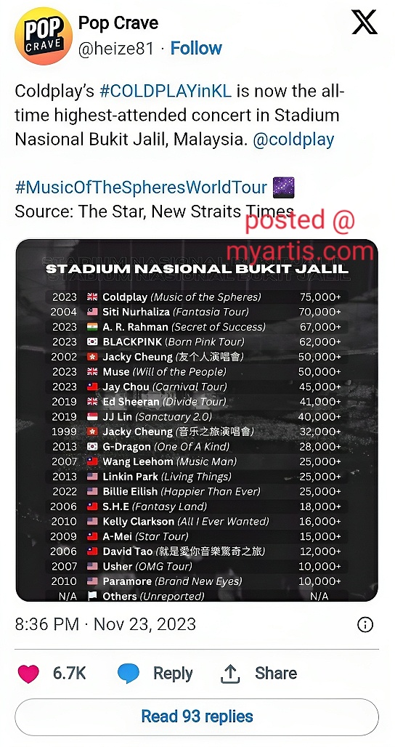Screen dimensions: 395x747
Task: Open the Pop Crave display name
Action: pyautogui.click(x=118, y=23)
